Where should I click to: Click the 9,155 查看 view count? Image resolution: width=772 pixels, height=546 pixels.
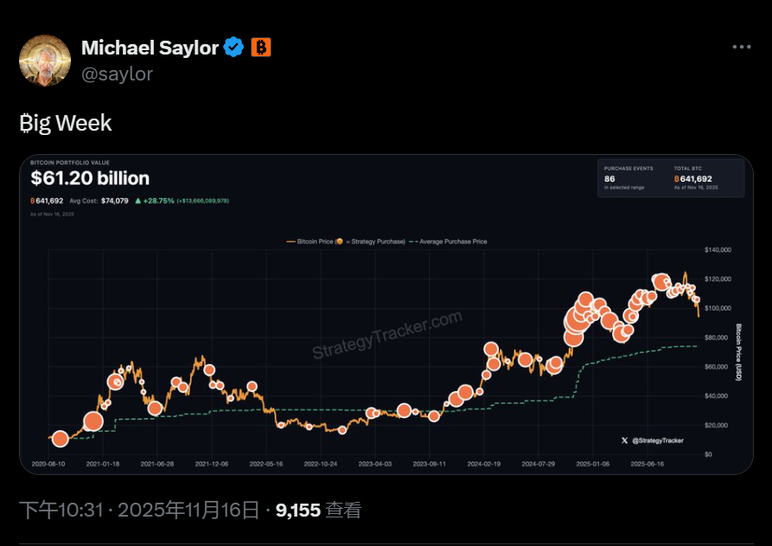pos(318,510)
